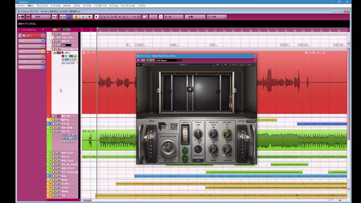Solo the MIDI 01 track
This screenshot has height=203, width=361.
pos(59,41)
